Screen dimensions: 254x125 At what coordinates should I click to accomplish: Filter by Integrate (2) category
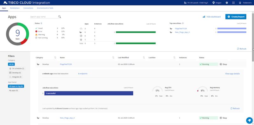tap(15, 77)
